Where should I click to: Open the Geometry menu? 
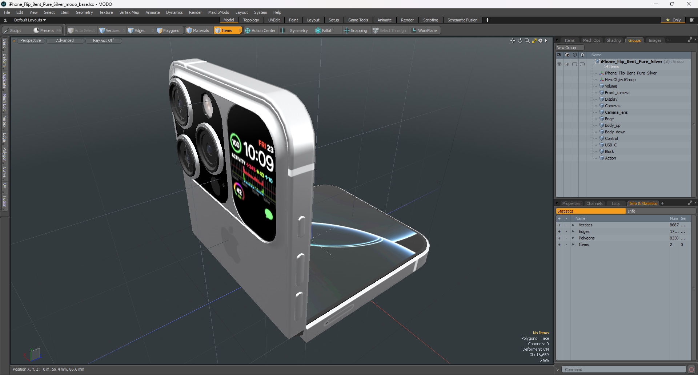84,12
